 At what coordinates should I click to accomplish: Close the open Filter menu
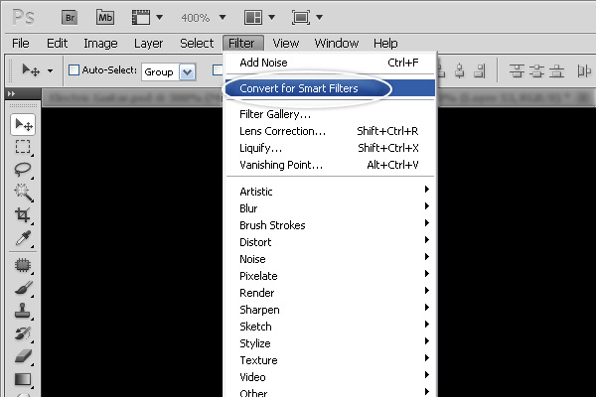[243, 44]
